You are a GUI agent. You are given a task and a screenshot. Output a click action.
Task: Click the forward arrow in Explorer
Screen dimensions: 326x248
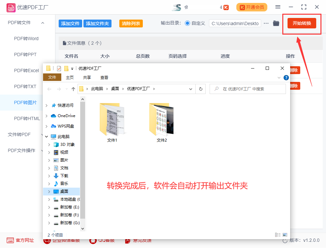tap(59, 89)
